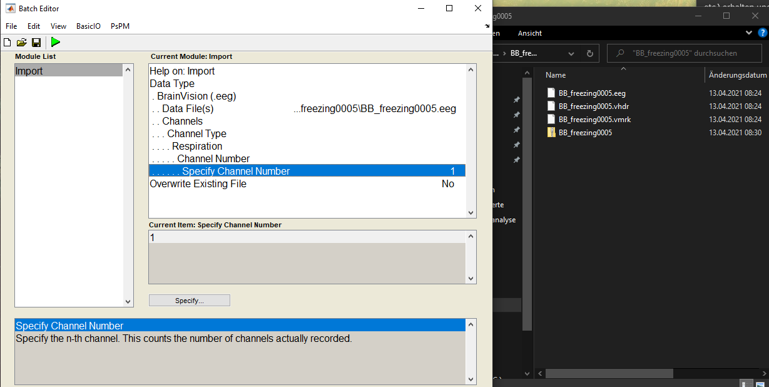This screenshot has width=769, height=387.
Task: Refresh the BB_freezing0005 folder view
Action: click(x=589, y=53)
